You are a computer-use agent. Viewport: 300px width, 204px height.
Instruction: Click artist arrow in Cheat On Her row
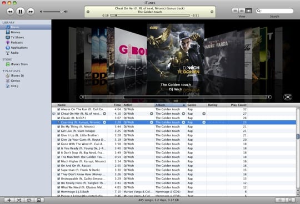(x=151, y=114)
